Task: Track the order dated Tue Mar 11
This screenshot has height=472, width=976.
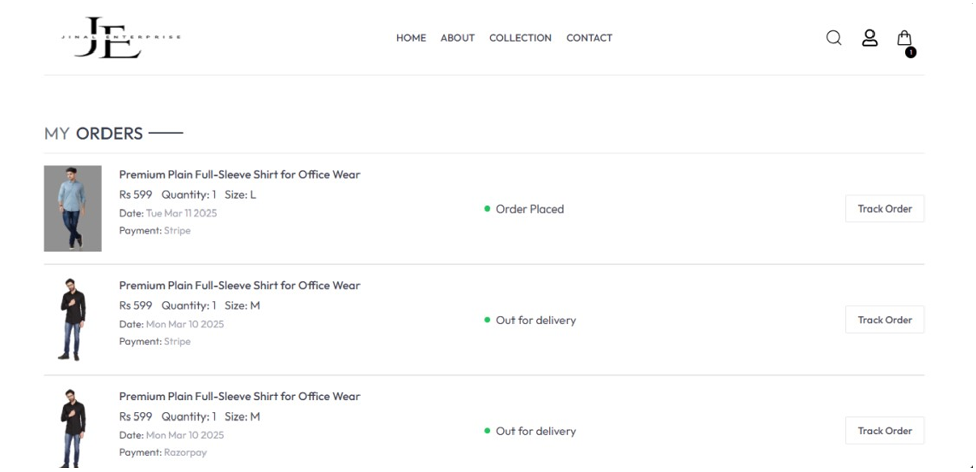Action: pos(885,208)
